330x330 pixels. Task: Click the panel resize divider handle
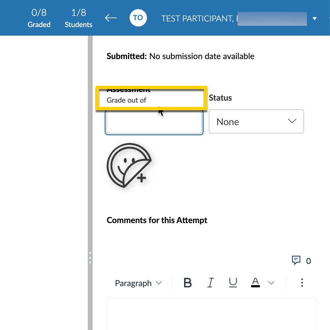[90, 257]
